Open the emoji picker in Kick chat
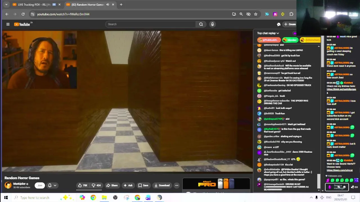 tap(344, 187)
